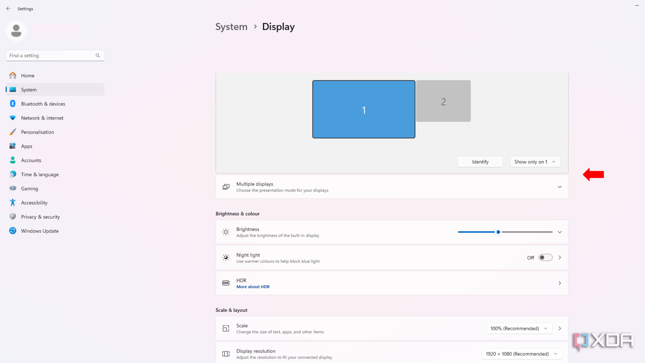The image size is (645, 363).
Task: Open Accessibility settings
Action: [x=34, y=203]
